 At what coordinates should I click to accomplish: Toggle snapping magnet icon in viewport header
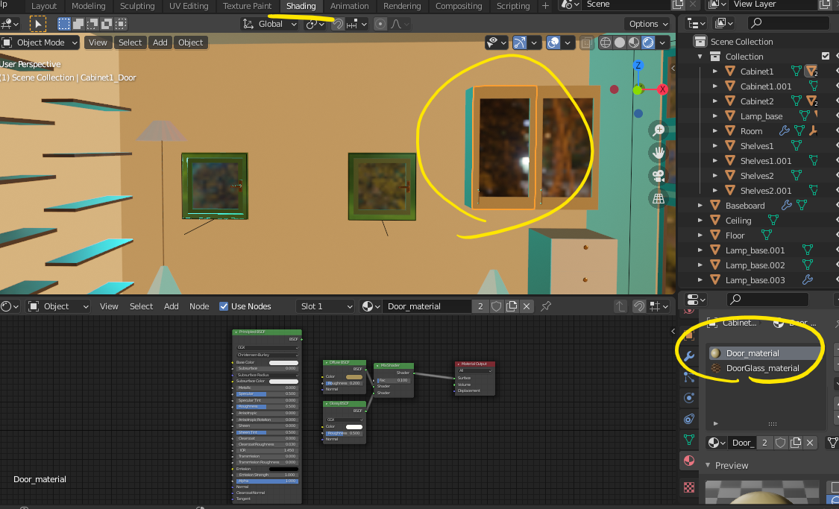click(x=338, y=24)
